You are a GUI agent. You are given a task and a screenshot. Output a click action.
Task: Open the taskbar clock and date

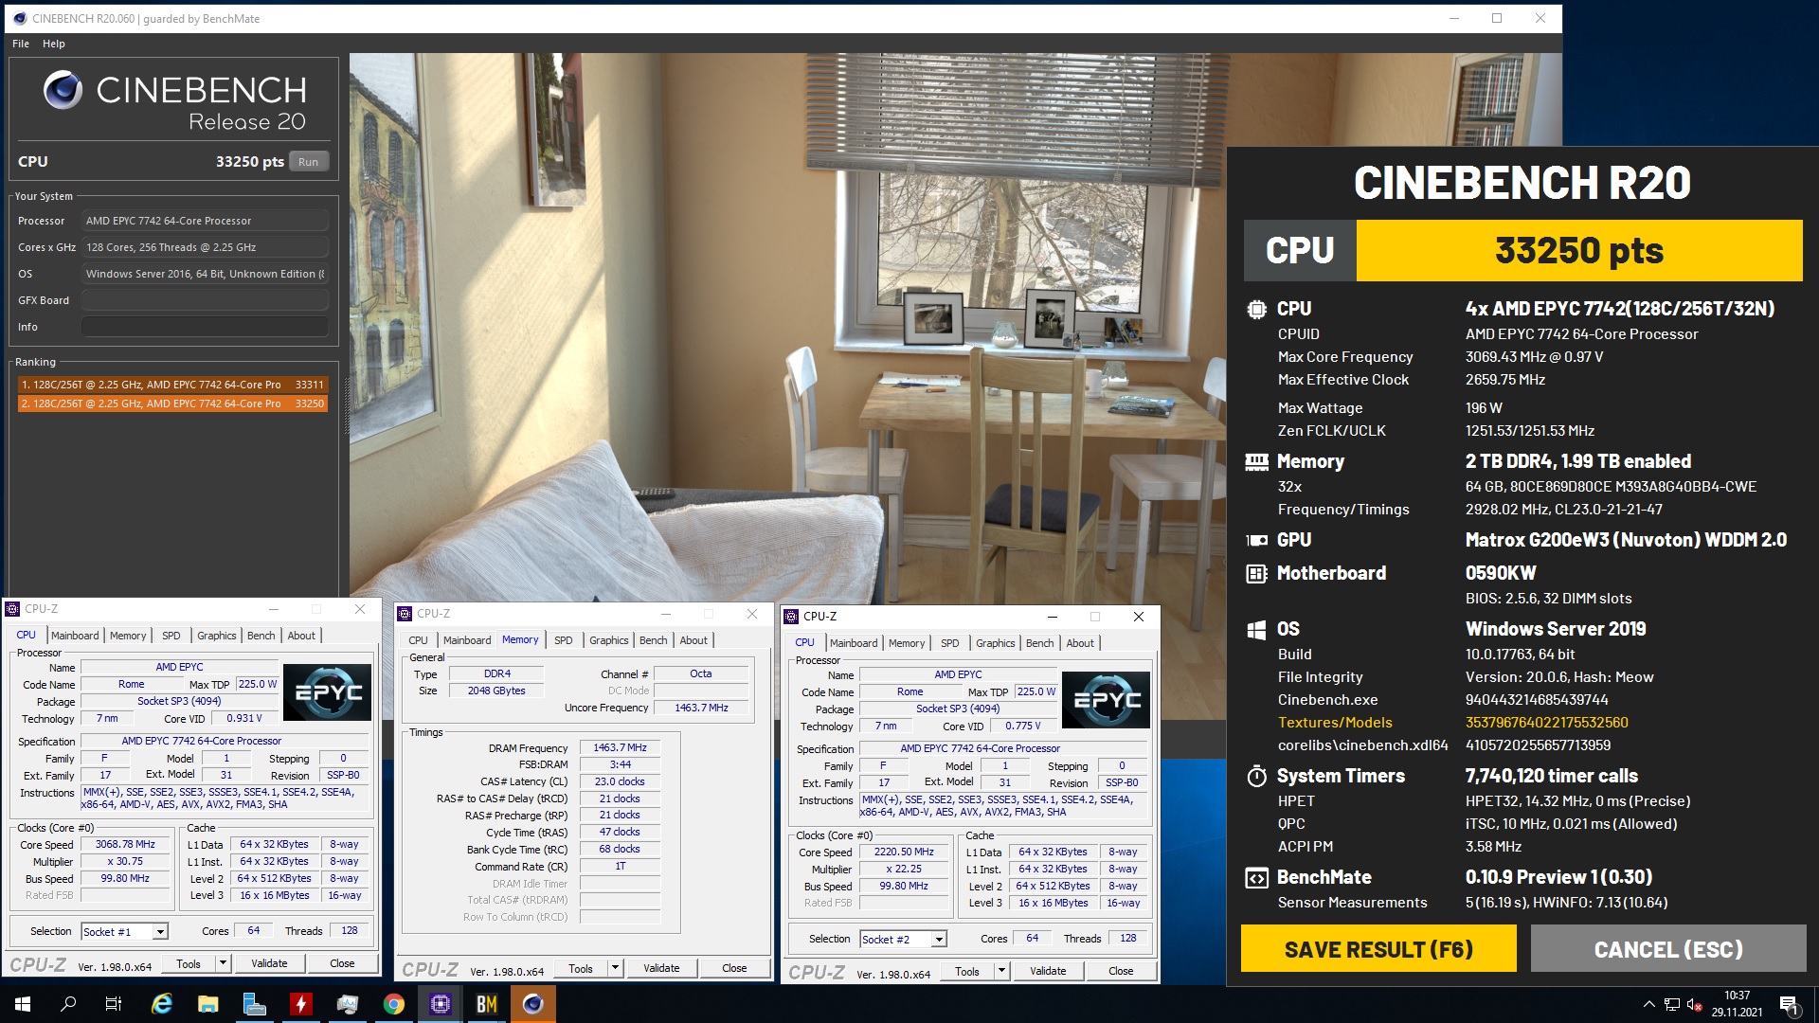pos(1737,1004)
